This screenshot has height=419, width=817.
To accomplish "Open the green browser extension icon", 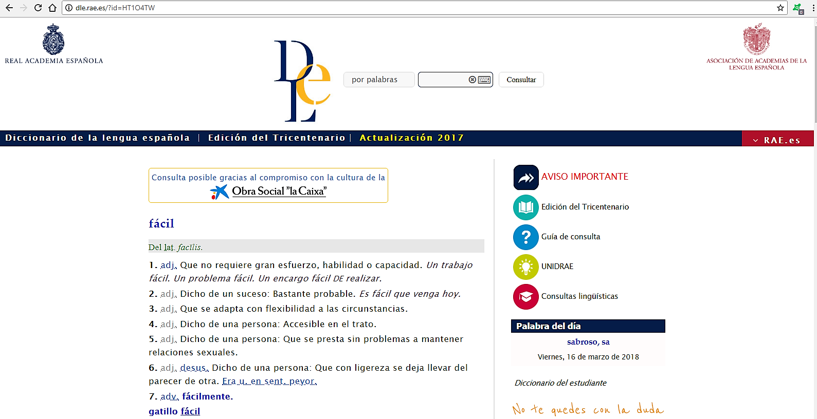I will click(x=797, y=8).
